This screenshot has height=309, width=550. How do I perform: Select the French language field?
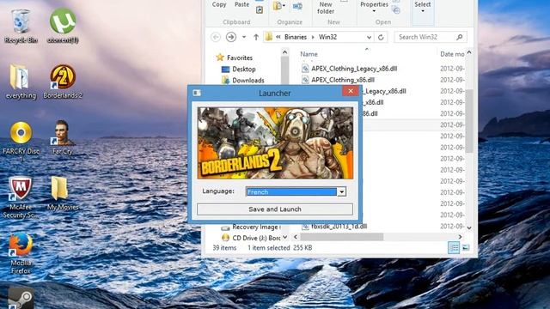[291, 191]
